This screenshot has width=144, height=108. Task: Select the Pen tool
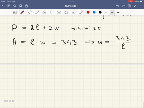(22, 12)
